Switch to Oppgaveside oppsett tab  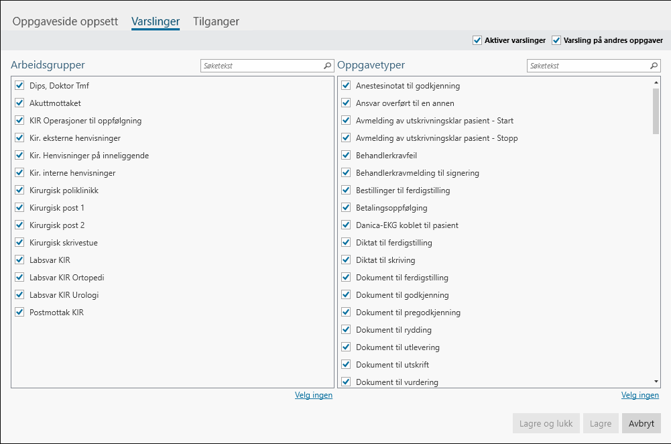coord(66,21)
